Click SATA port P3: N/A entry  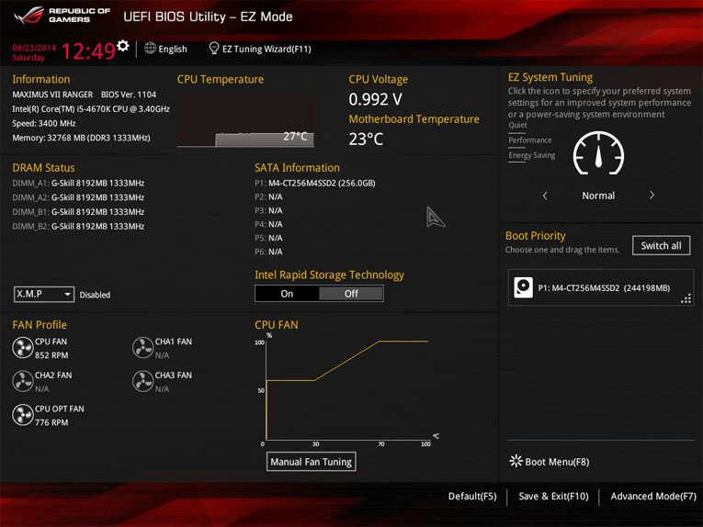268,210
